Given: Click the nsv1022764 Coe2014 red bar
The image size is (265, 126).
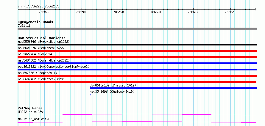Looking at the screenshot, I should (x=137, y=57).
